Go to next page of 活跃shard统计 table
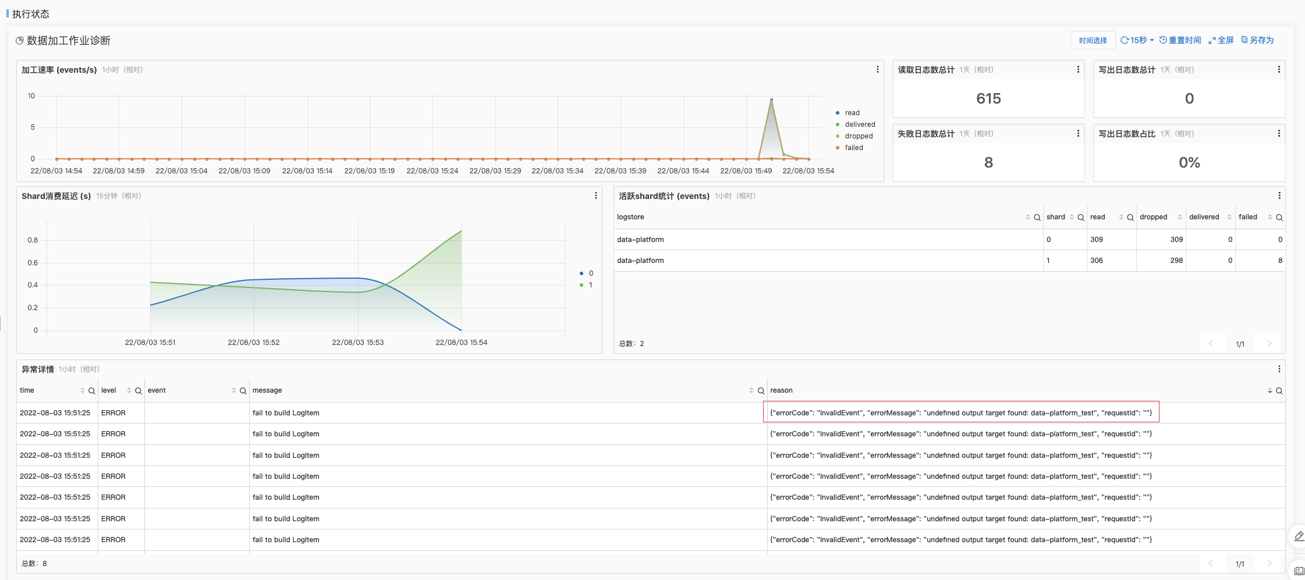Image resolution: width=1305 pixels, height=580 pixels. click(1269, 344)
